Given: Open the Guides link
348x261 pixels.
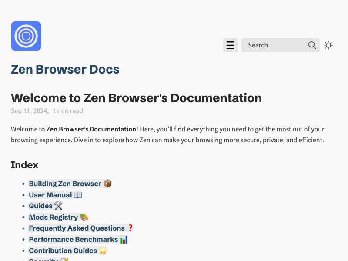Looking at the screenshot, I should (46, 206).
